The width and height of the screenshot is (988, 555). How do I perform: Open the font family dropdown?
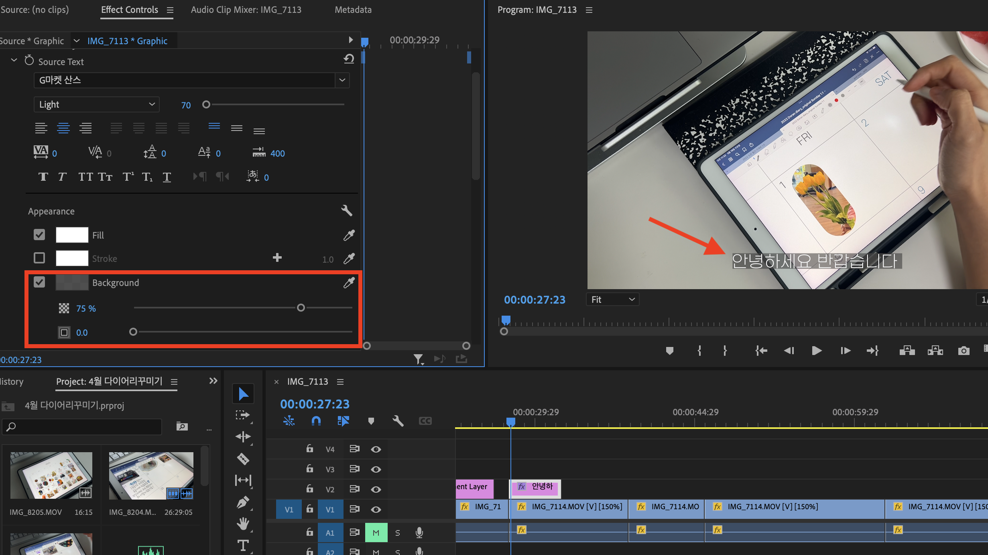(x=342, y=80)
